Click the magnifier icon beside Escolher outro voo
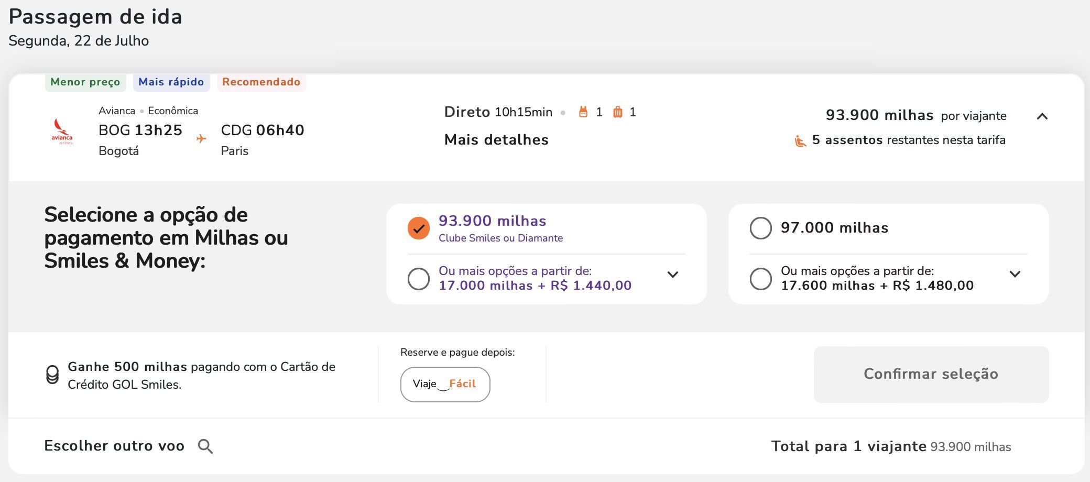Screen dimensions: 1090x482 point(205,446)
